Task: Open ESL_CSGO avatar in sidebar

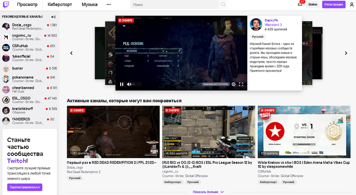Action: click(x=6, y=100)
